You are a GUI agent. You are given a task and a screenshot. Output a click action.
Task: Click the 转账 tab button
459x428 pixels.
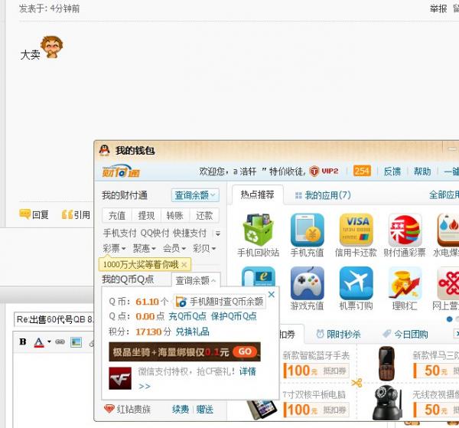click(x=174, y=216)
